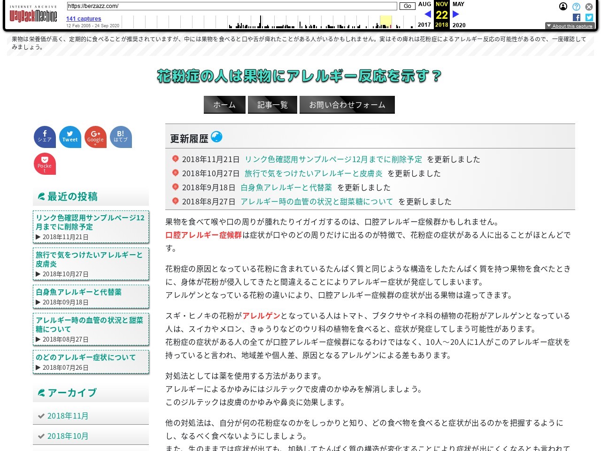Click the Hatena B! bookmark icon

click(121, 137)
